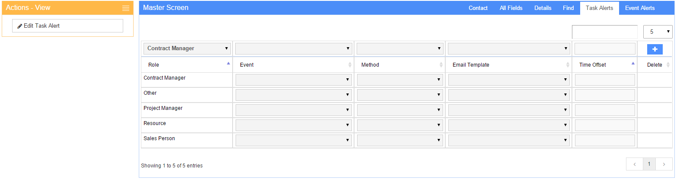Viewport: 677px width, 180px height.
Task: Click the search box above the table
Action: pyautogui.click(x=604, y=32)
